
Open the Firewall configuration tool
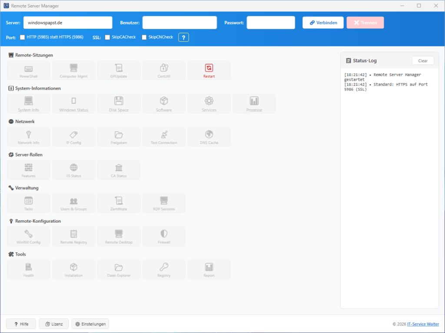pyautogui.click(x=164, y=236)
